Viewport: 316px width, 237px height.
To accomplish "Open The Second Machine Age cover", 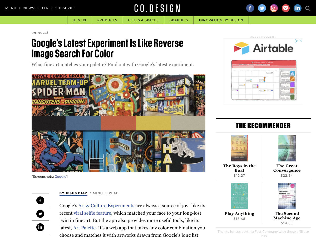I will (x=287, y=196).
